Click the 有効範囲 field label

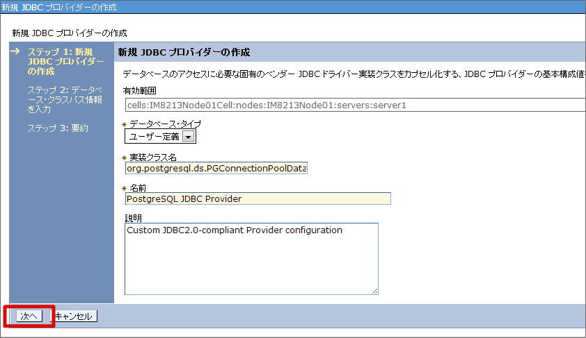coord(140,91)
